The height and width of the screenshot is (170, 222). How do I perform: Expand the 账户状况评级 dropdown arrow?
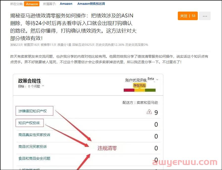click(x=157, y=80)
